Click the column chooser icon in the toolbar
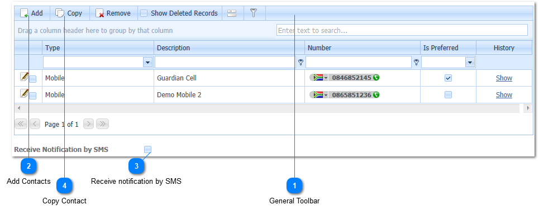This screenshot has width=539, height=214. click(x=232, y=13)
